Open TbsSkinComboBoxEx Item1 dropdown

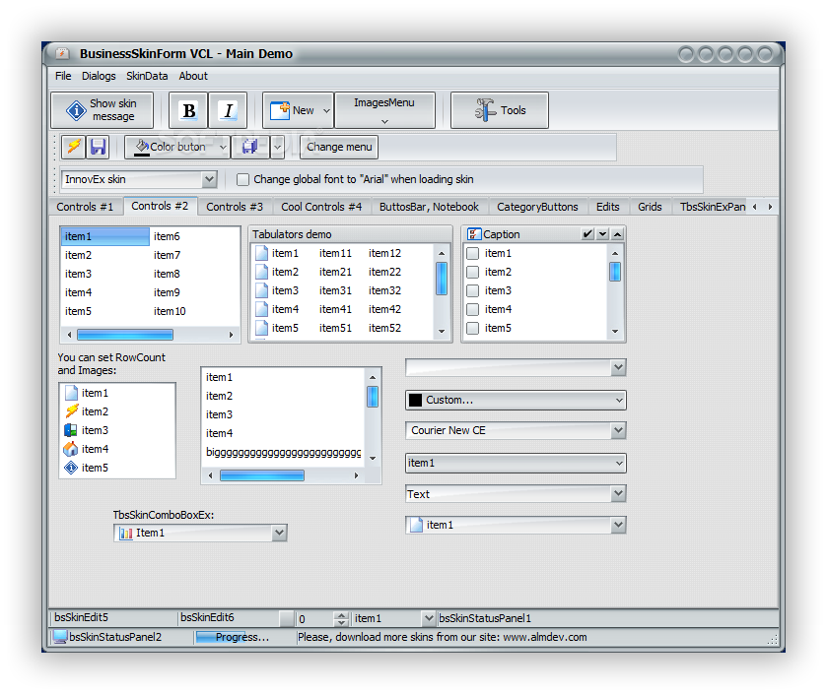[x=280, y=533]
